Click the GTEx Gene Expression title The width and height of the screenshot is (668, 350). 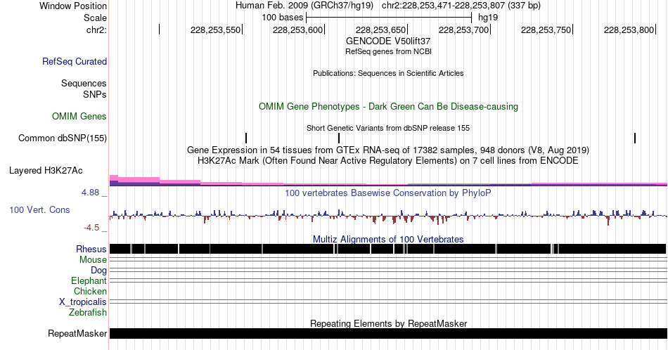388,150
